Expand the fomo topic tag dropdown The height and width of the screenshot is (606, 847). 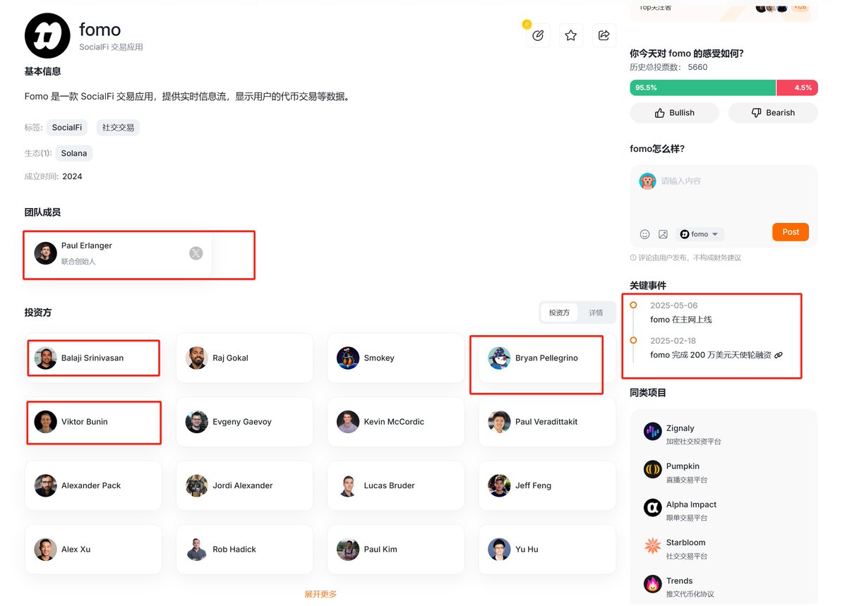700,234
